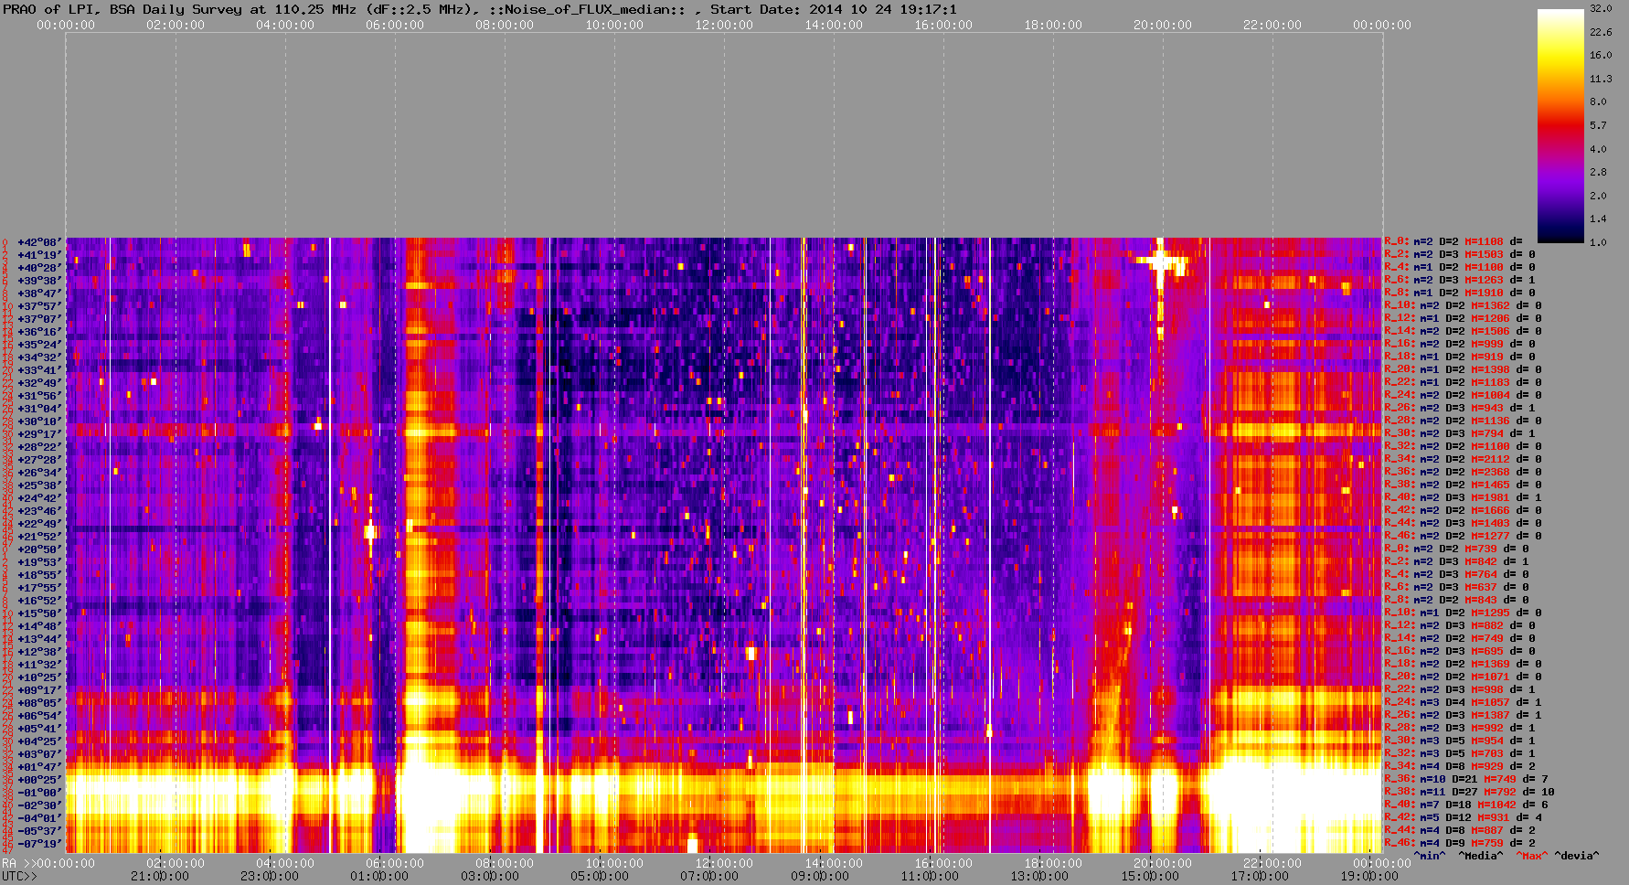Click the +15°50' declination label
The image size is (1629, 885).
tap(39, 613)
